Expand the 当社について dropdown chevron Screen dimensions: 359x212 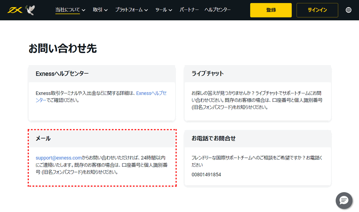(x=84, y=10)
